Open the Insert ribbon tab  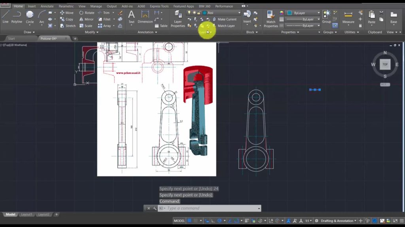[x=32, y=6]
